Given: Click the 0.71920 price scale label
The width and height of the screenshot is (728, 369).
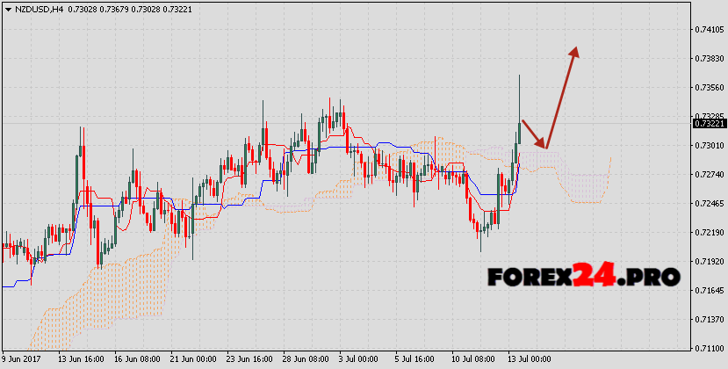Looking at the screenshot, I should [x=708, y=262].
